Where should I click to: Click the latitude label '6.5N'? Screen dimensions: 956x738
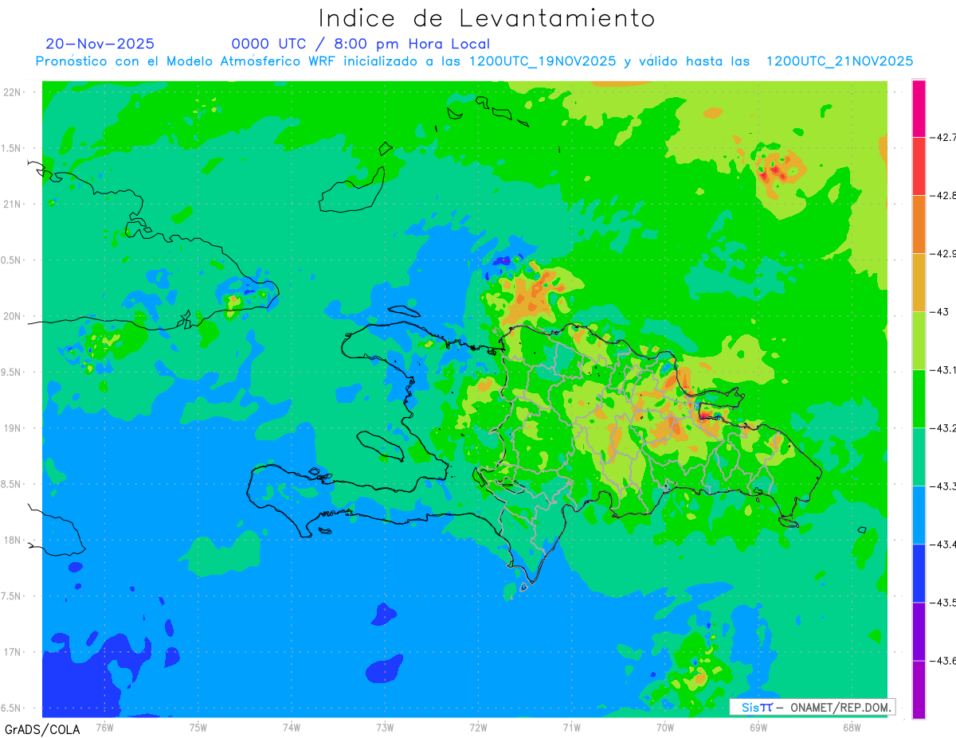point(11,708)
